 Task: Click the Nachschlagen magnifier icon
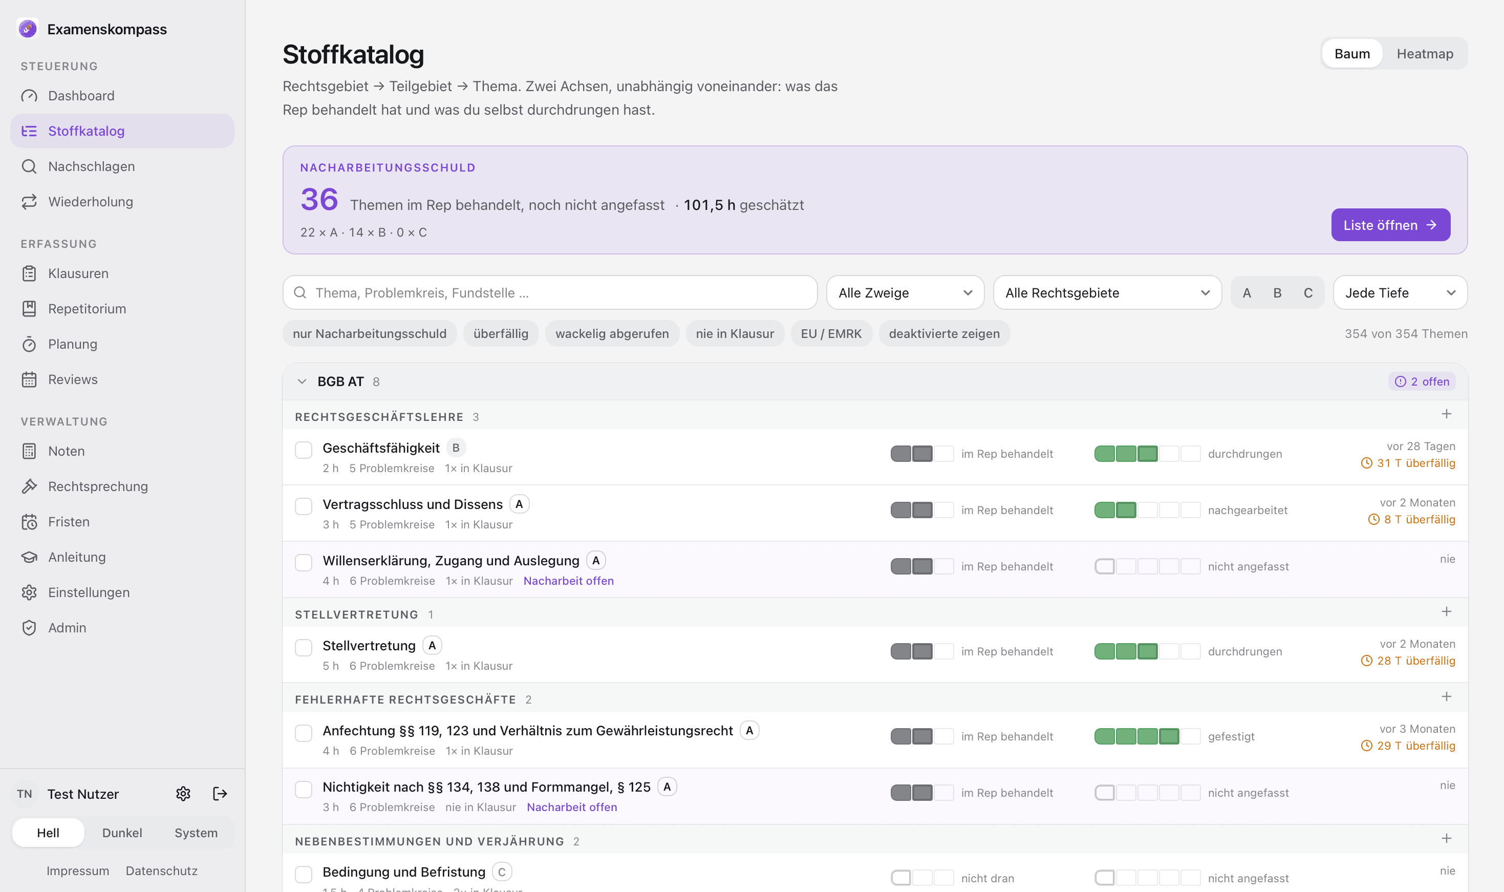tap(29, 166)
